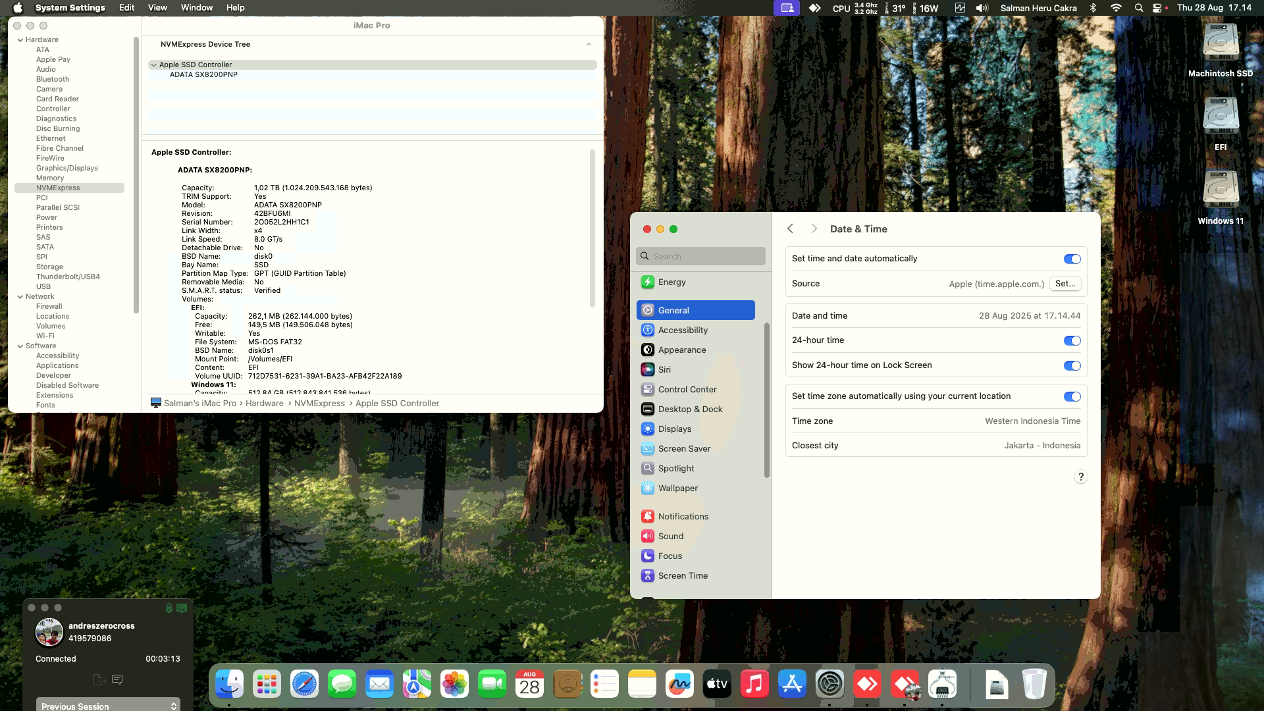This screenshot has height=711, width=1264.
Task: Click the Set... time source button
Action: point(1065,284)
